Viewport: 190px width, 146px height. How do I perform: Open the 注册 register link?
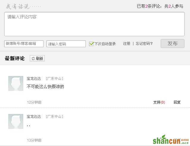[x=127, y=44]
